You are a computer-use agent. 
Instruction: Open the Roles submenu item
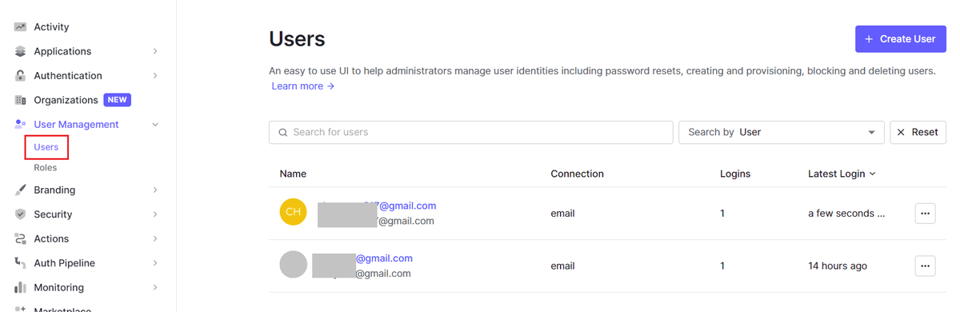tap(46, 168)
